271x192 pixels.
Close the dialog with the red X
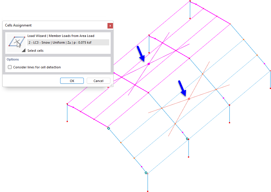click(x=110, y=26)
